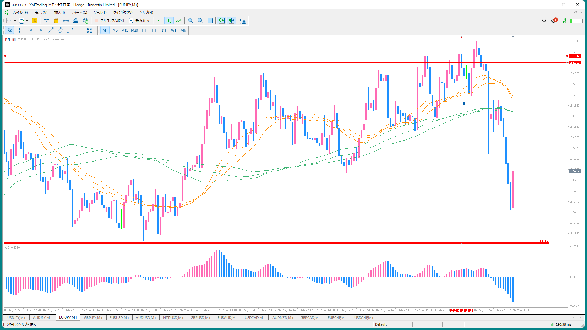
Task: Open the line chart type menu icon
Action: (x=9, y=21)
